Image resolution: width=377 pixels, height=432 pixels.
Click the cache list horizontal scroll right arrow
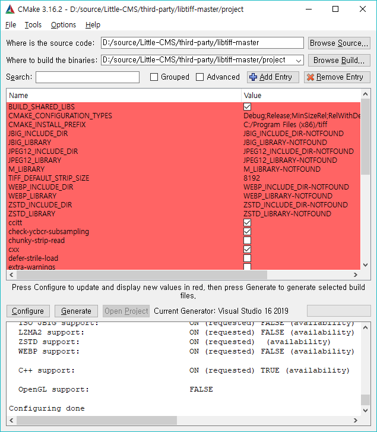(x=356, y=275)
